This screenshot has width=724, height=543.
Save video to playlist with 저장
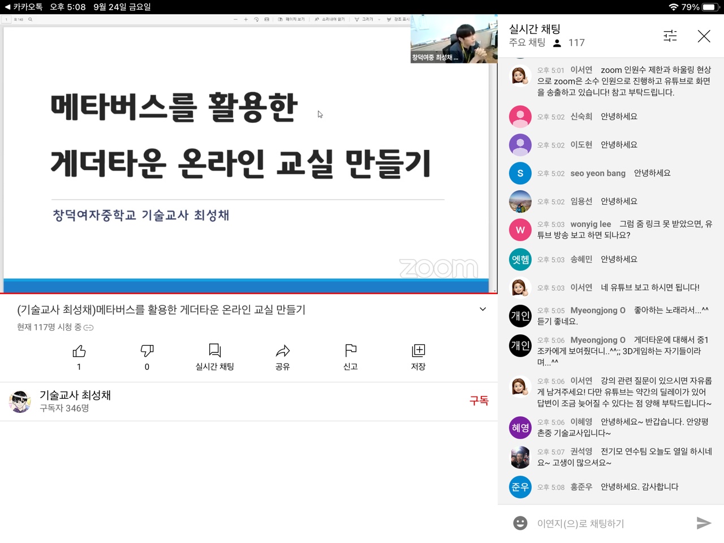419,356
